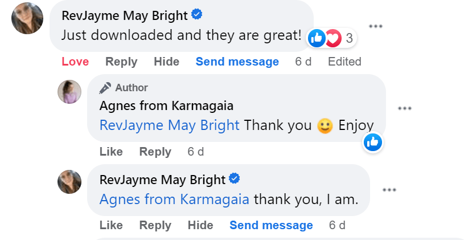Viewport: 464px width, 240px height.
Task: Reply to the 'Just downloaded' comment
Action: (x=121, y=62)
